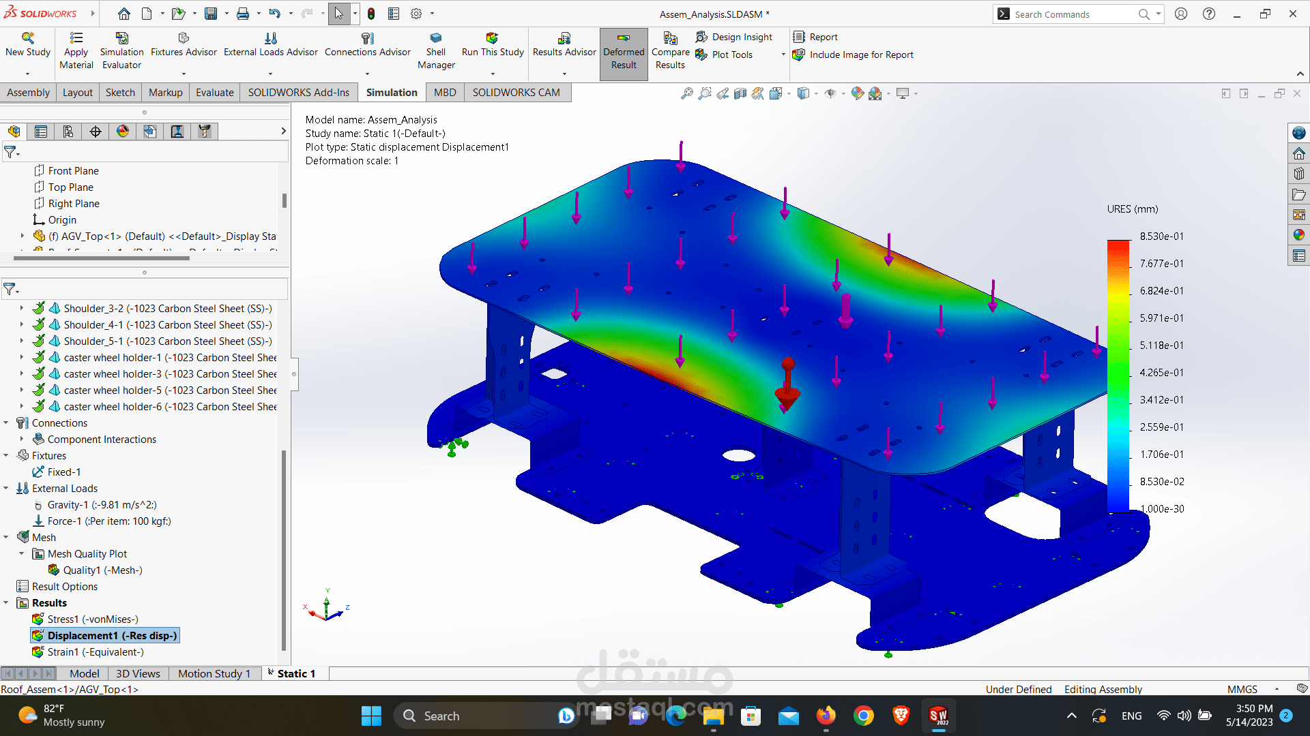Open the Run This Study dropdown arrow

(493, 74)
